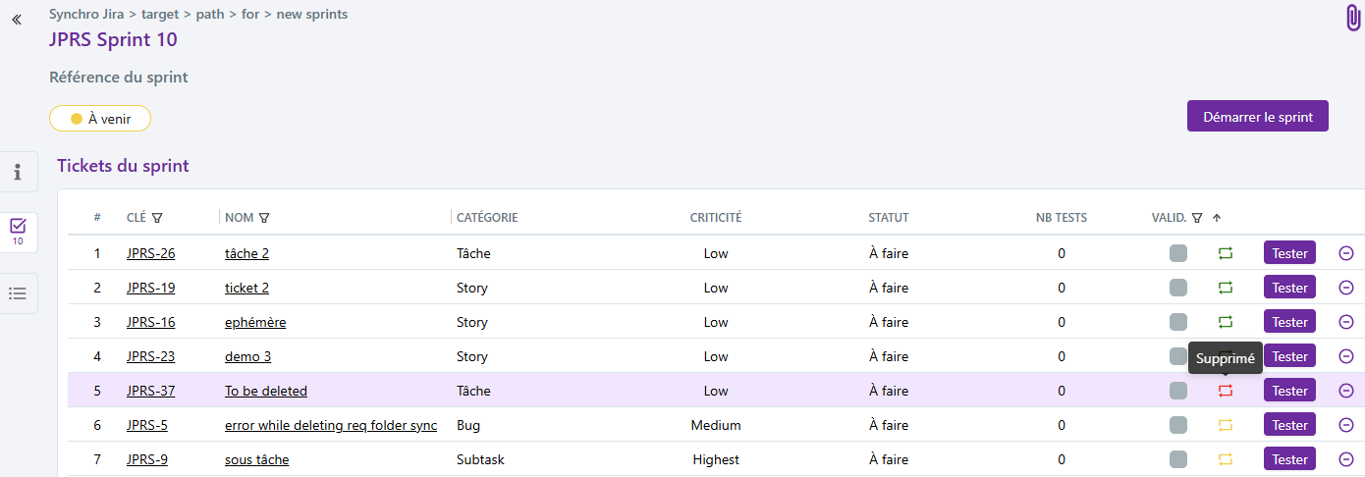Sort by the VALID. column arrow
Screen dimensions: 1365x477
click(1216, 218)
